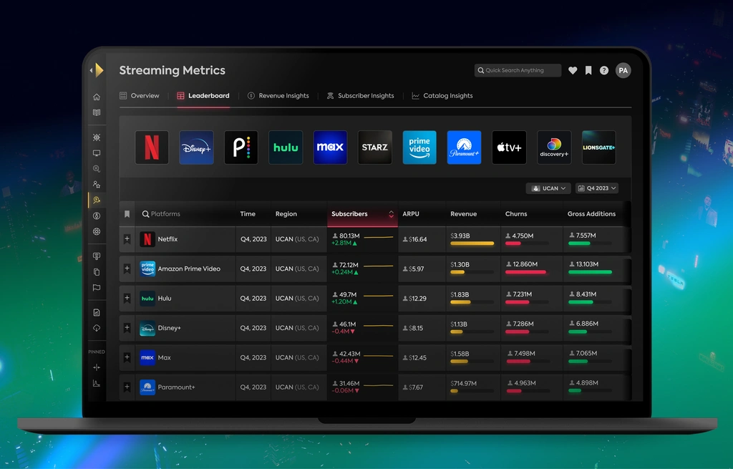Click the Platforms search field
This screenshot has height=469, width=733.
[x=185, y=213]
